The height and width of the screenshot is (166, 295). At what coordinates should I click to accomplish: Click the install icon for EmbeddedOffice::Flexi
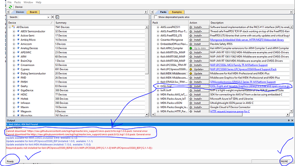pos(191,44)
